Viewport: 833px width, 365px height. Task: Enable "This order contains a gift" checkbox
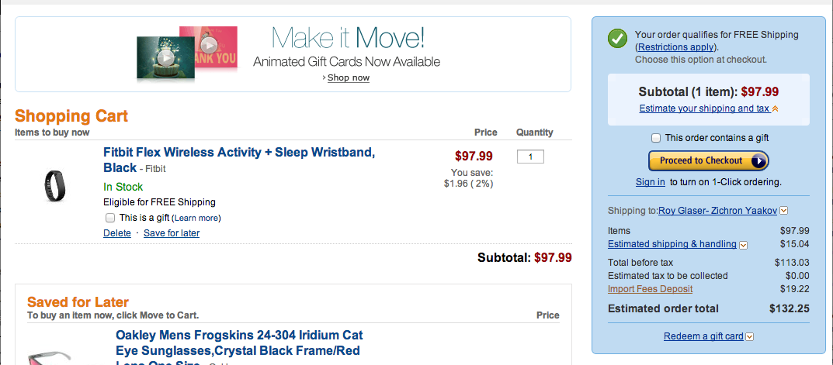[656, 138]
